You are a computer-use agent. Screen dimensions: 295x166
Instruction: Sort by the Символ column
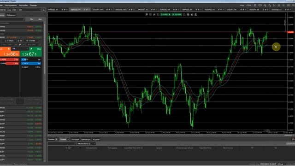[159, 148]
